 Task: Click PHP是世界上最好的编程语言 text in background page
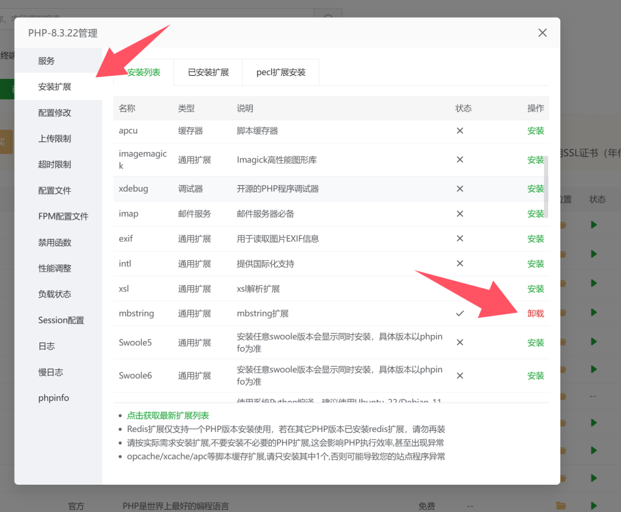point(175,506)
